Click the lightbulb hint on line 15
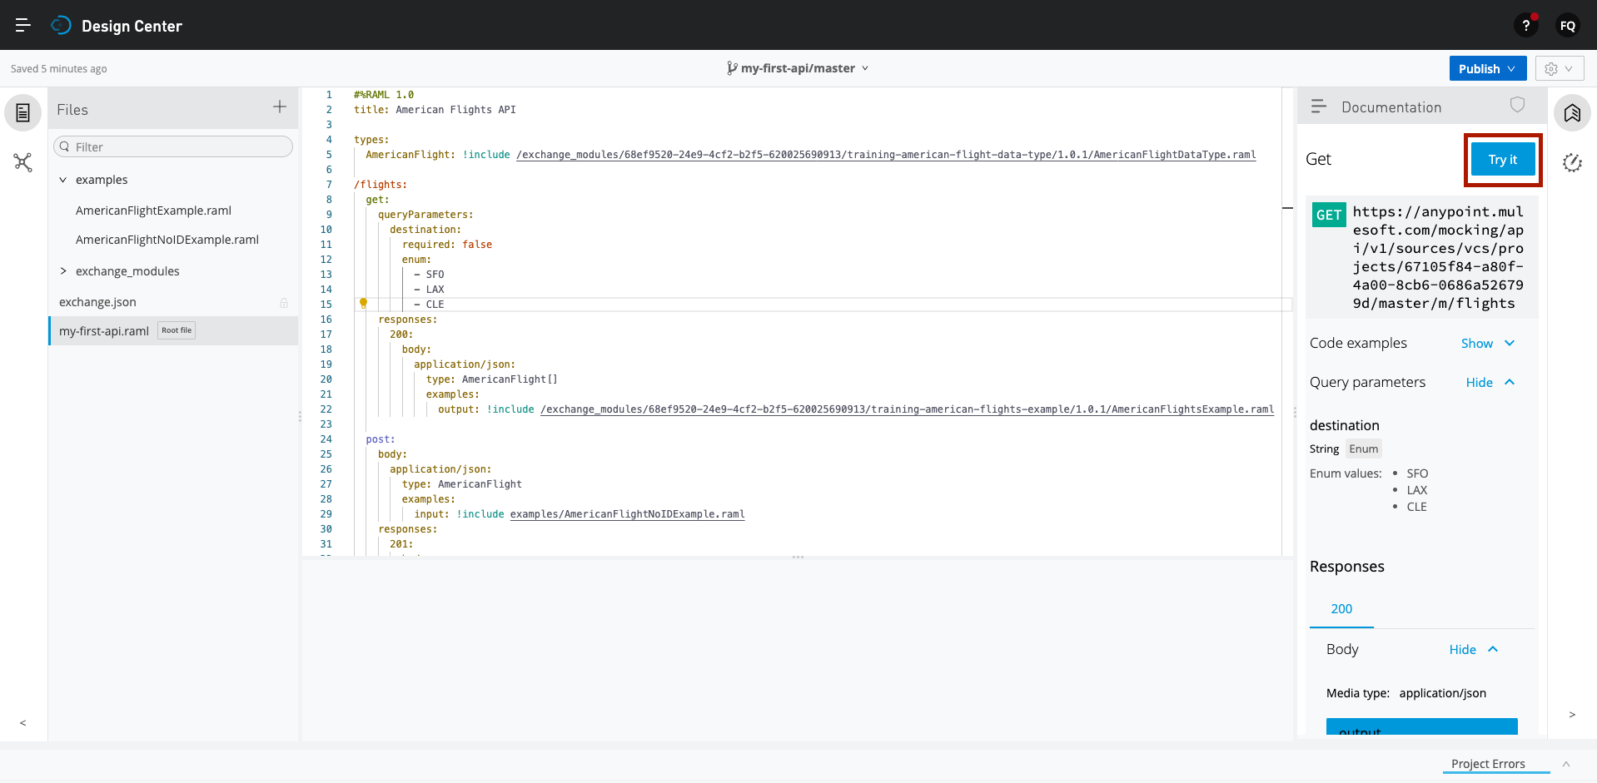The height and width of the screenshot is (783, 1597). [363, 304]
